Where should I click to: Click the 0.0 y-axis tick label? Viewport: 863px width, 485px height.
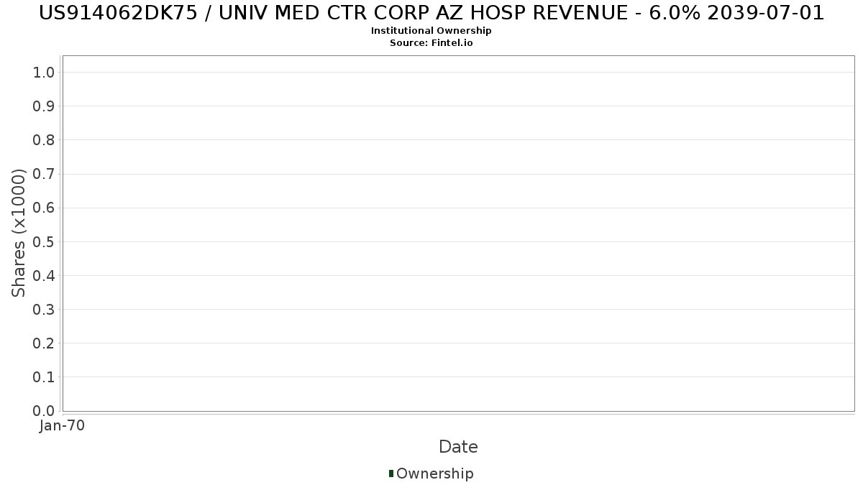(44, 411)
